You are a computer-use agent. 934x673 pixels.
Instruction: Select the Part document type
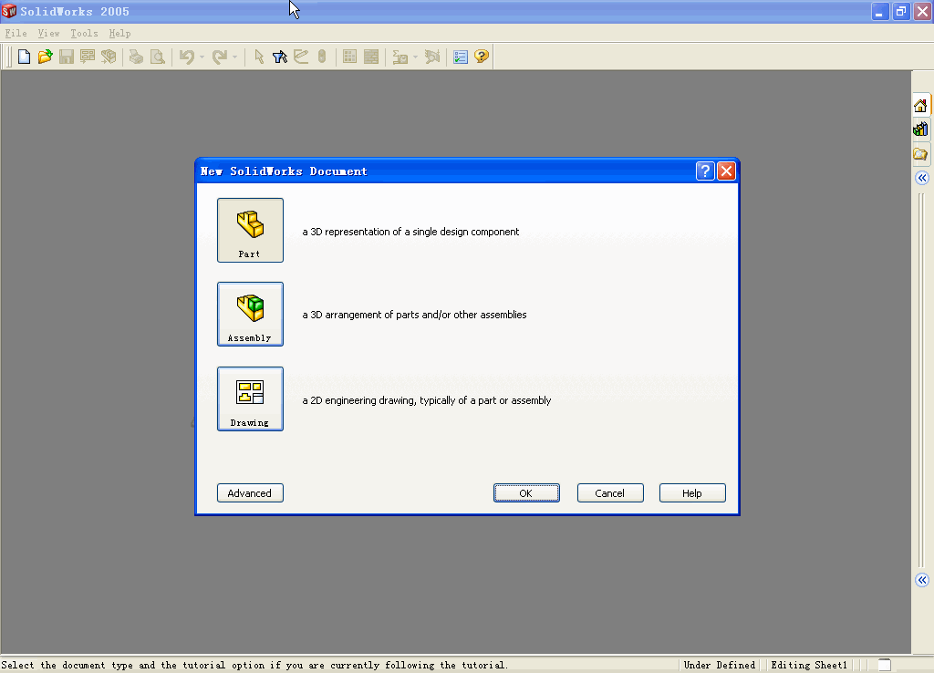250,230
